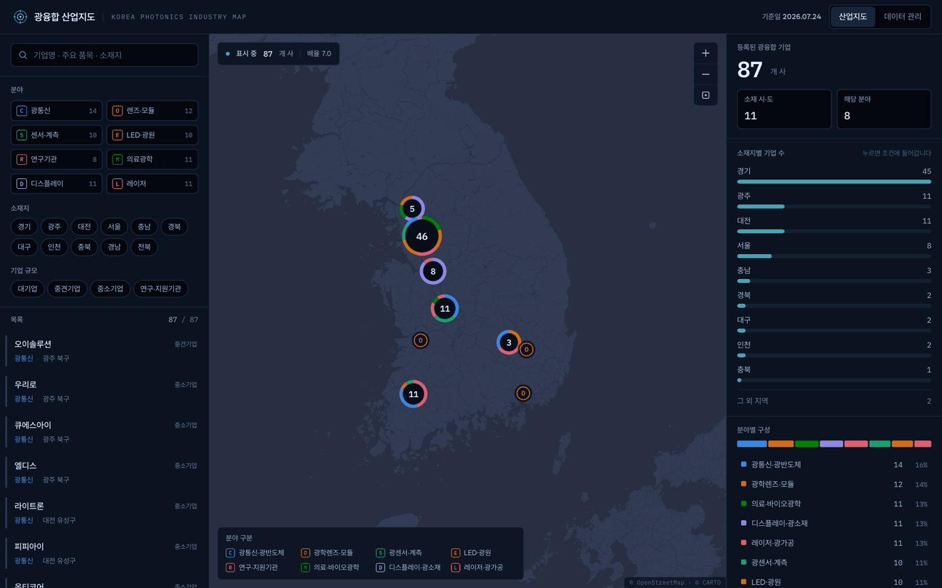This screenshot has width=942, height=588.
Task: Select the 중소기업 company size chip
Action: click(110, 289)
